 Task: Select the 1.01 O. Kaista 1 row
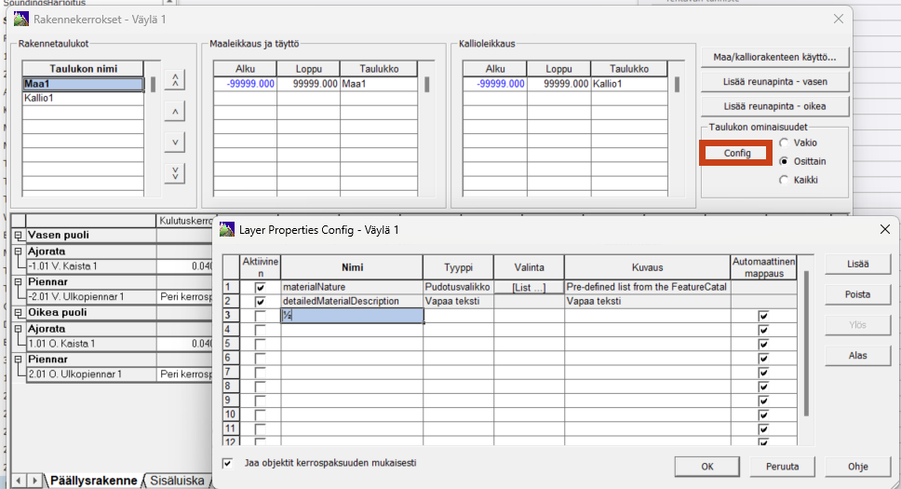point(91,344)
